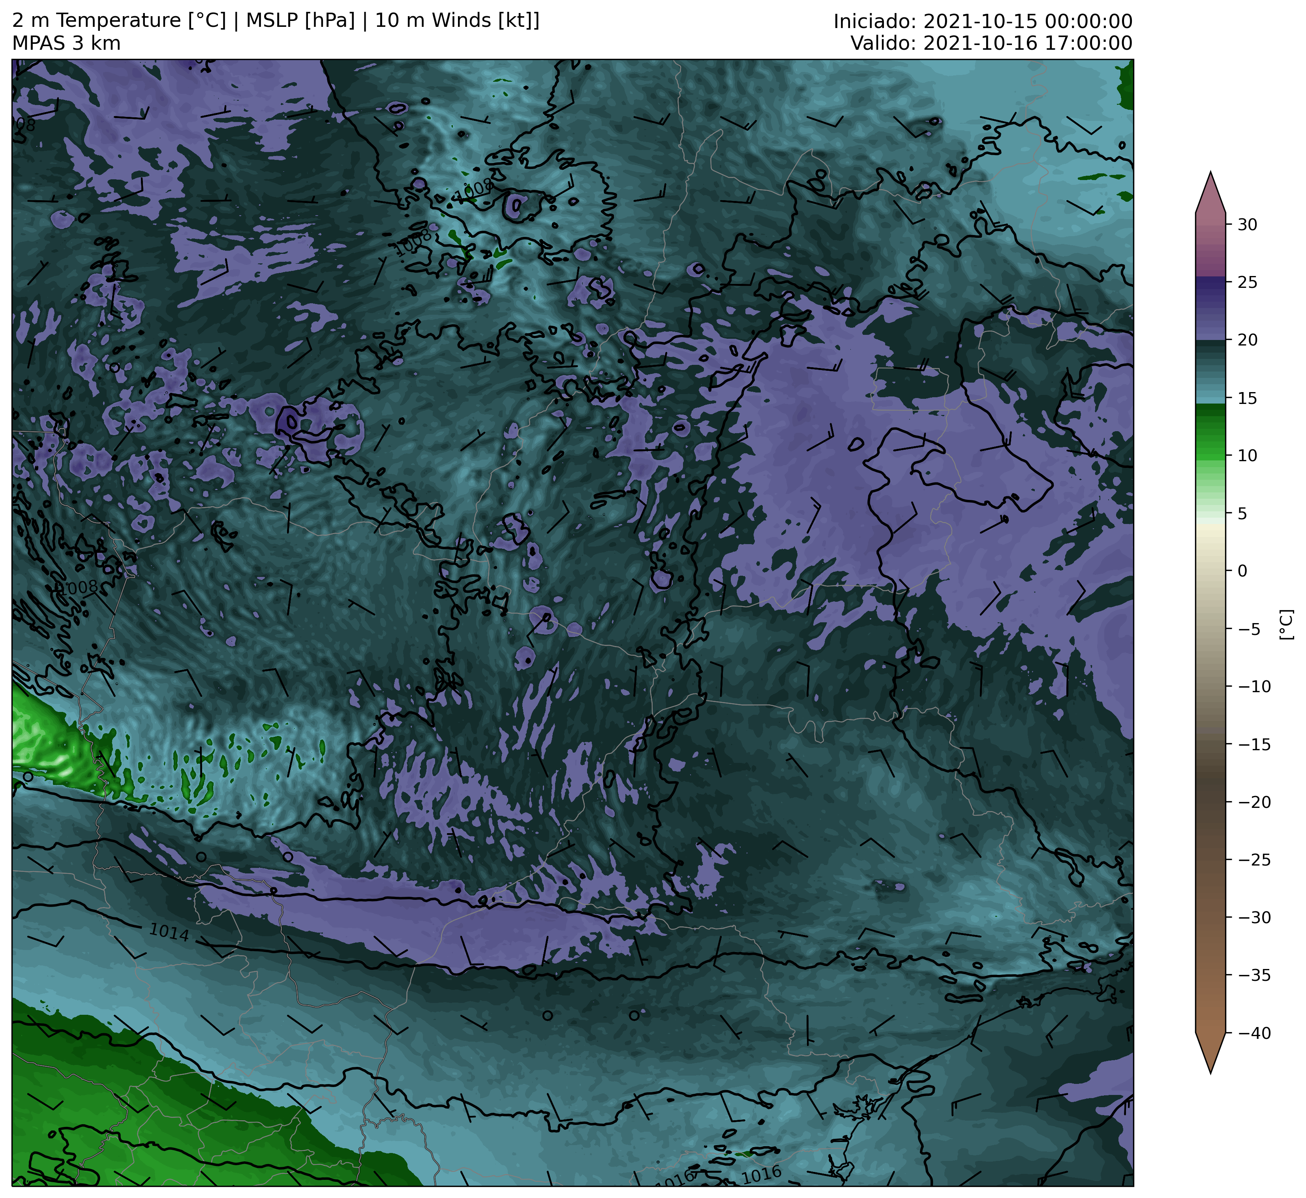Viewport: 1306px width, 1198px height.
Task: Click the 'Iniciado: 2021-10-15 00:00:00' label
Action: [983, 21]
